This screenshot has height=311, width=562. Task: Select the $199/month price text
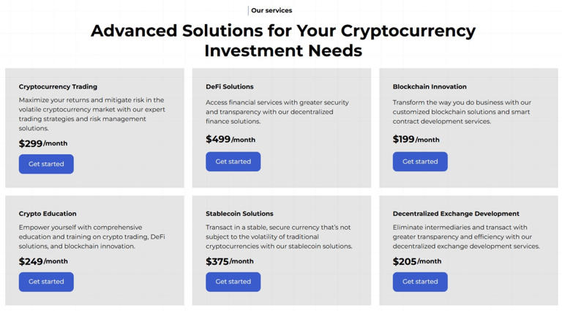coord(416,139)
